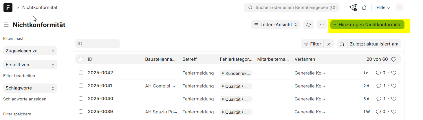Screen dimensions: 423x120
Task: Click Hinzufügen Nichtkonformität button
Action: click(367, 25)
